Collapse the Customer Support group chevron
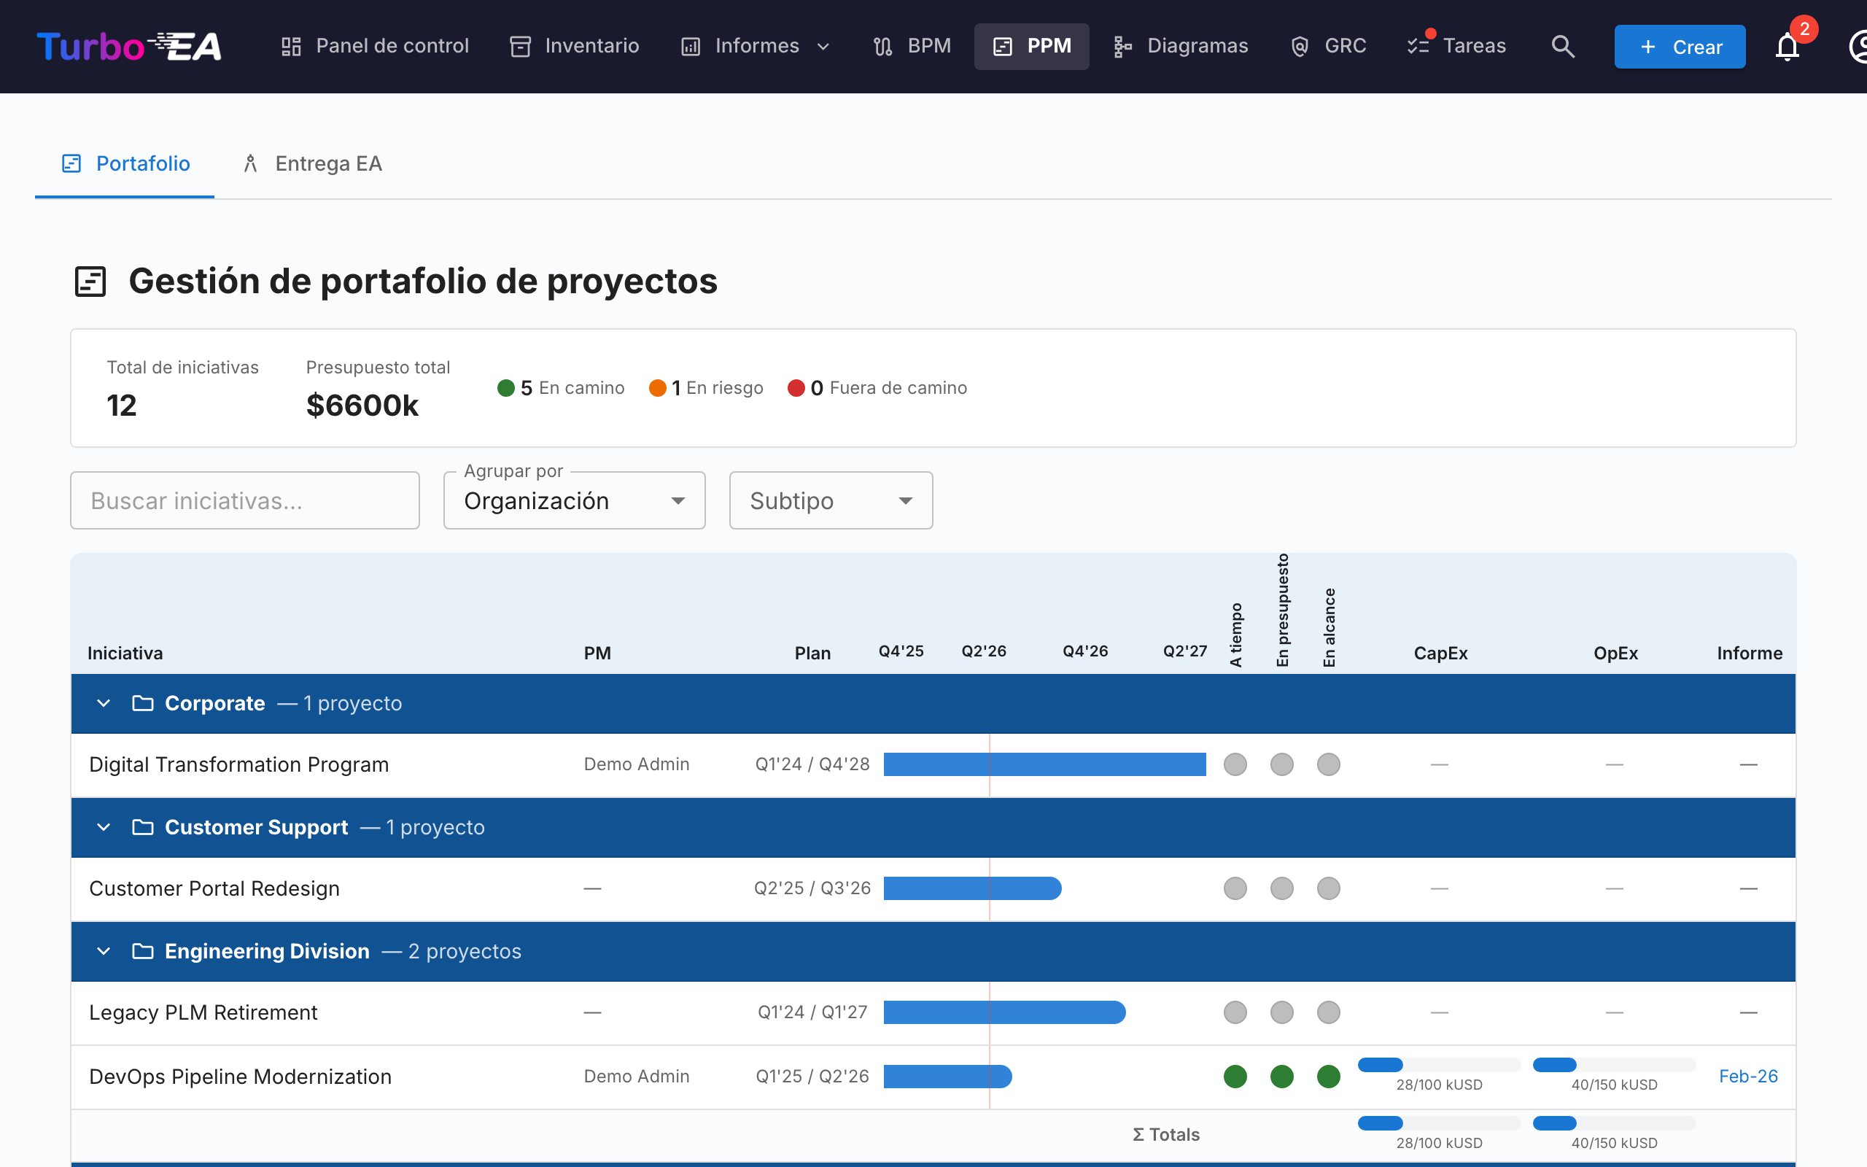Viewport: 1867px width, 1167px height. [x=104, y=827]
